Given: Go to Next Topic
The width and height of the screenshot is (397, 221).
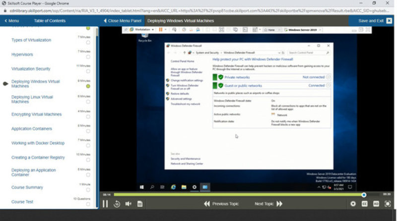Looking at the screenshot, I should [268, 204].
